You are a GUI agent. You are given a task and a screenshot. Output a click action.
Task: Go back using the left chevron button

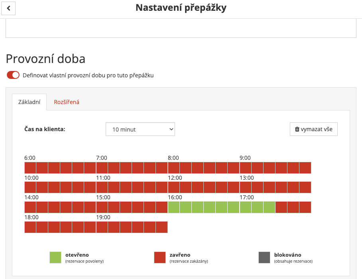[x=8, y=8]
